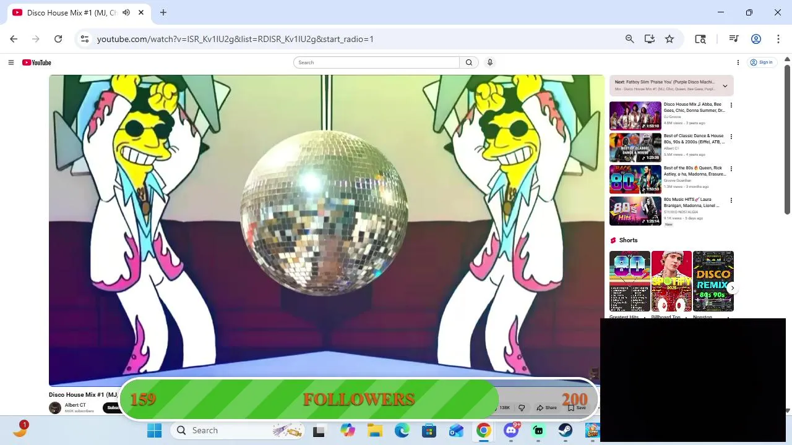Open Disco House Mix Abba Bee Gees thumbnail
This screenshot has height=445, width=792.
[635, 116]
